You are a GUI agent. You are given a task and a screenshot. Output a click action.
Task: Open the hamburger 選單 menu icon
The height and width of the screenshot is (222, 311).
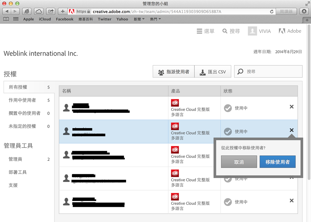pyautogui.click(x=199, y=31)
